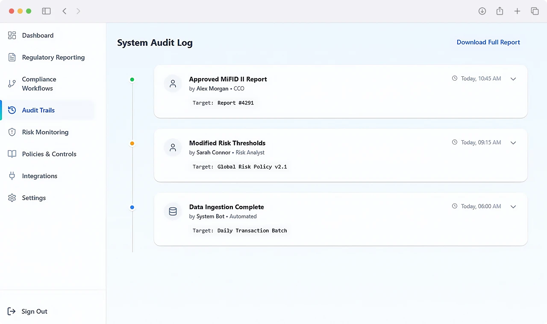547x324 pixels.
Task: Open the downloads icon in the toolbar
Action: pyautogui.click(x=482, y=11)
